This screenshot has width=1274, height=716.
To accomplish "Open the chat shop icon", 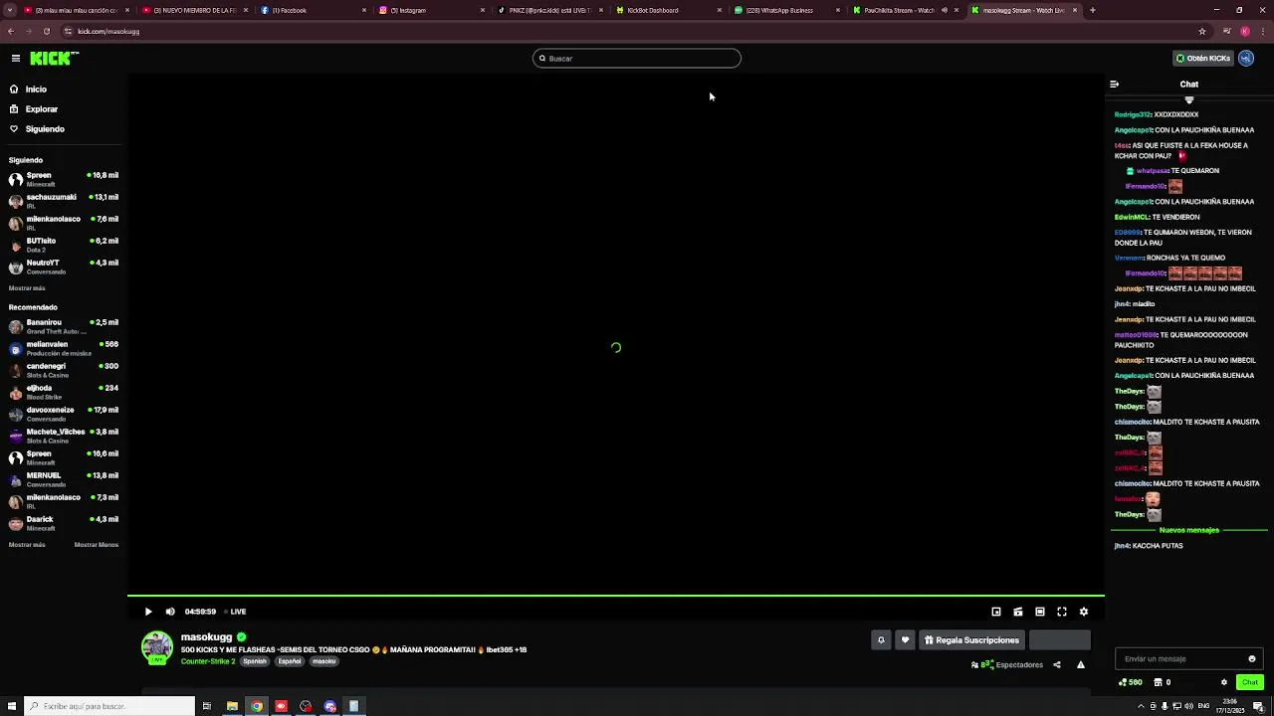I will 1159,682.
